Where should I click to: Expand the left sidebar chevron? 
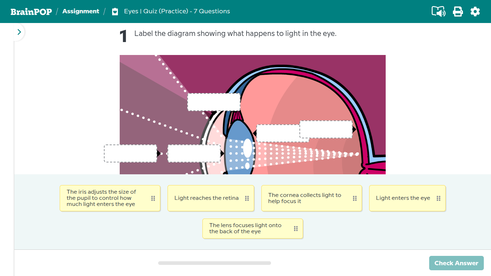19,32
